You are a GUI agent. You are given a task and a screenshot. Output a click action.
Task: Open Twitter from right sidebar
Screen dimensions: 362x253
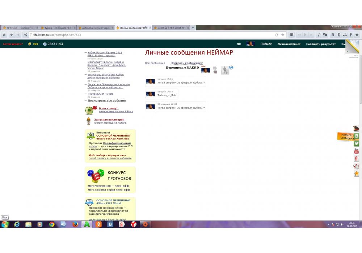(x=357, y=143)
